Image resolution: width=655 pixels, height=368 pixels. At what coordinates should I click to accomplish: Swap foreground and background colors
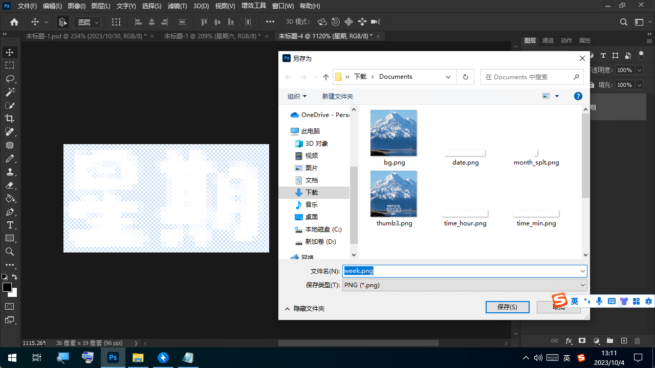(15, 277)
